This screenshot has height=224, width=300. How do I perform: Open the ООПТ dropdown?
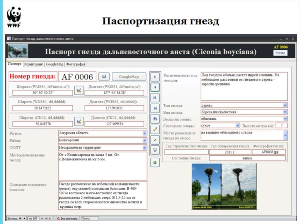[x=144, y=148]
